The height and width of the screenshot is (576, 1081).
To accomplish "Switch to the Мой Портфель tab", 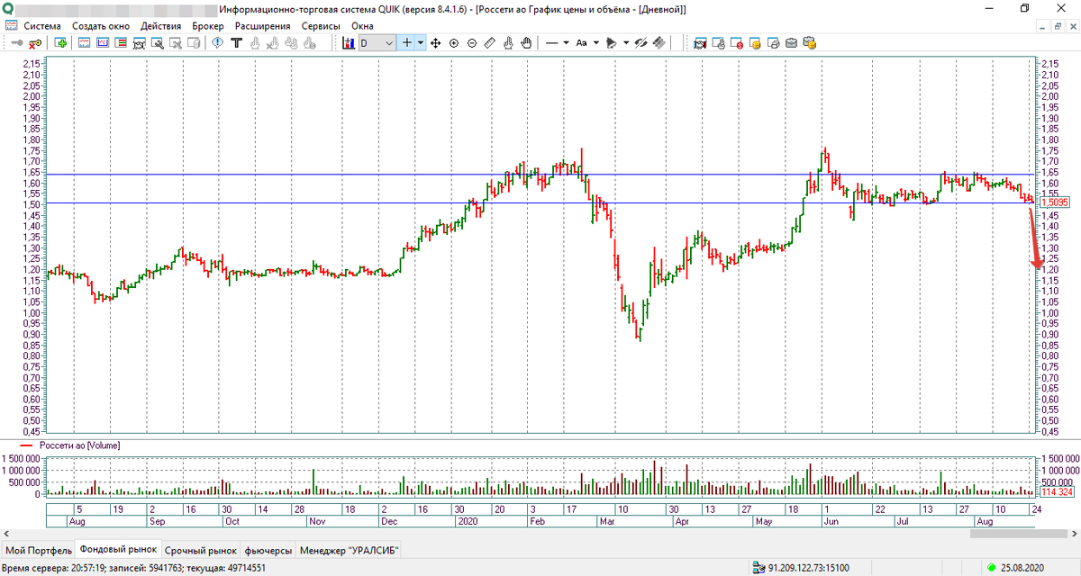I will click(x=37, y=550).
